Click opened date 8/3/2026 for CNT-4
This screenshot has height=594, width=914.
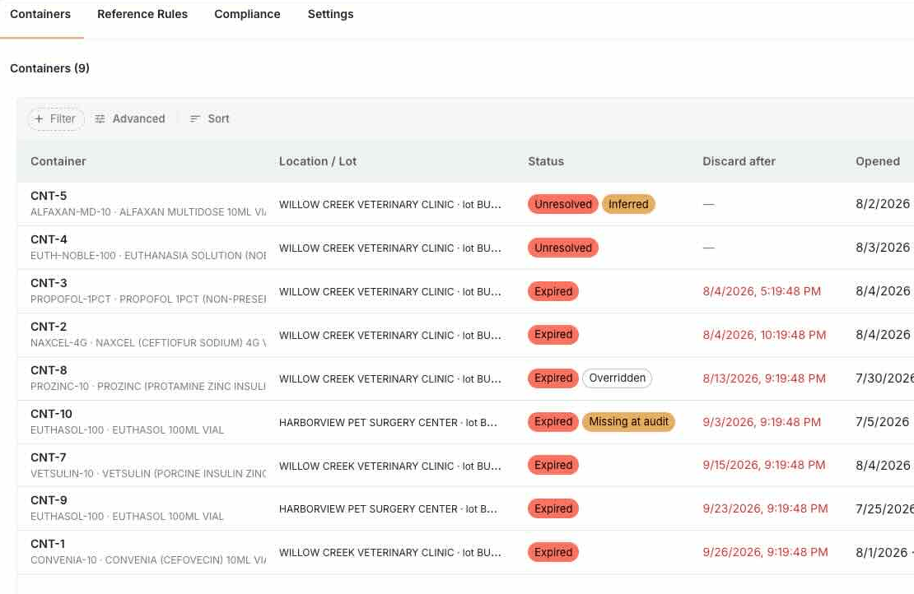pyautogui.click(x=883, y=248)
